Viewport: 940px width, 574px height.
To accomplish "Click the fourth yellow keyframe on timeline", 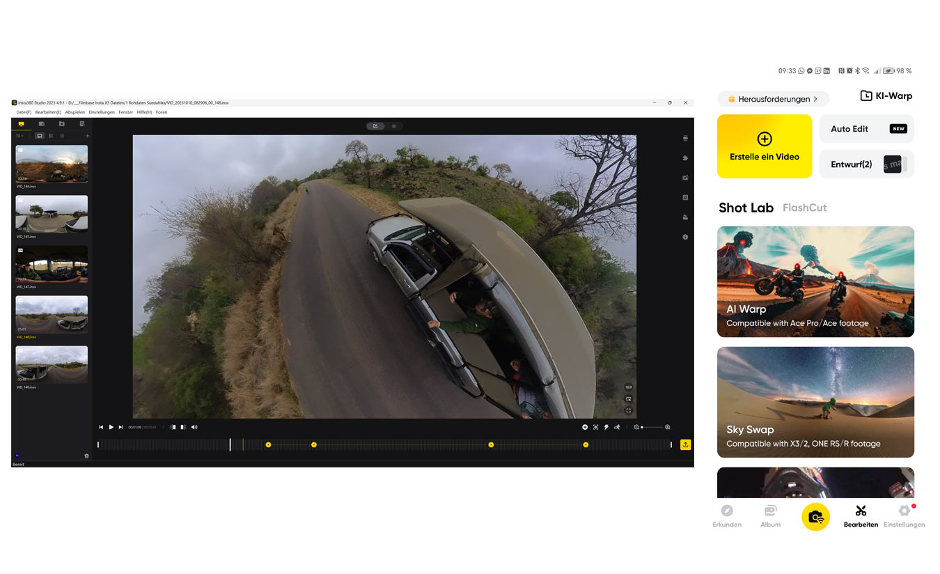I will click(586, 444).
